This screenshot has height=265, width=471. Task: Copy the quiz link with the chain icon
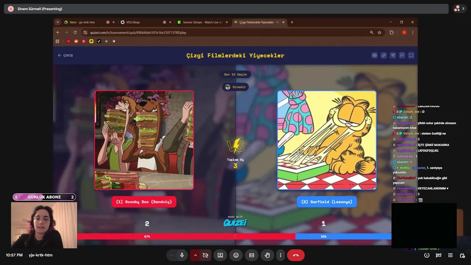pyautogui.click(x=384, y=56)
